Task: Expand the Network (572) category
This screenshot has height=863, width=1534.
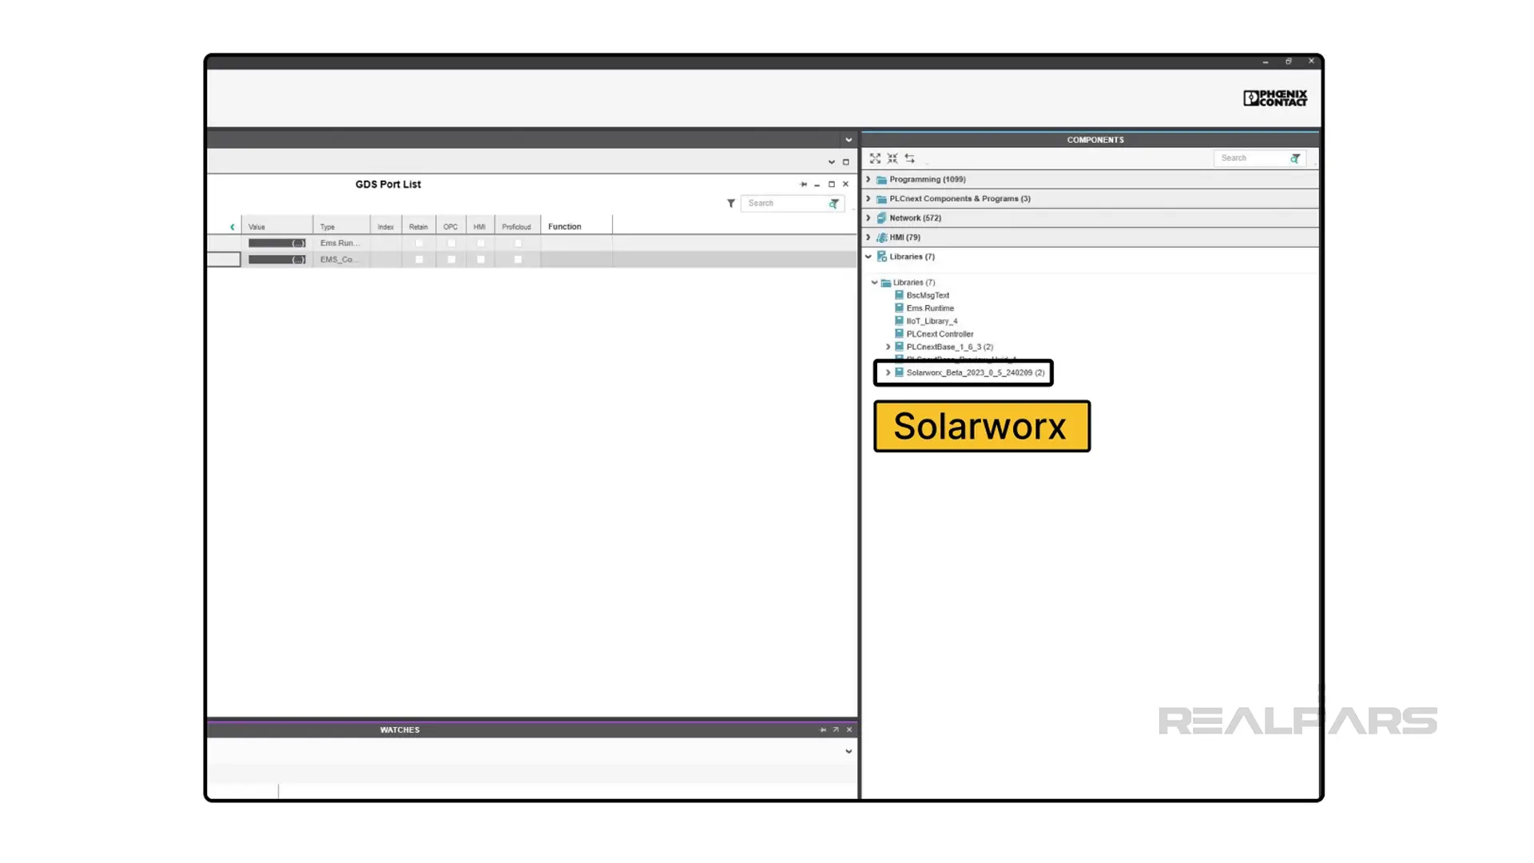Action: point(868,218)
